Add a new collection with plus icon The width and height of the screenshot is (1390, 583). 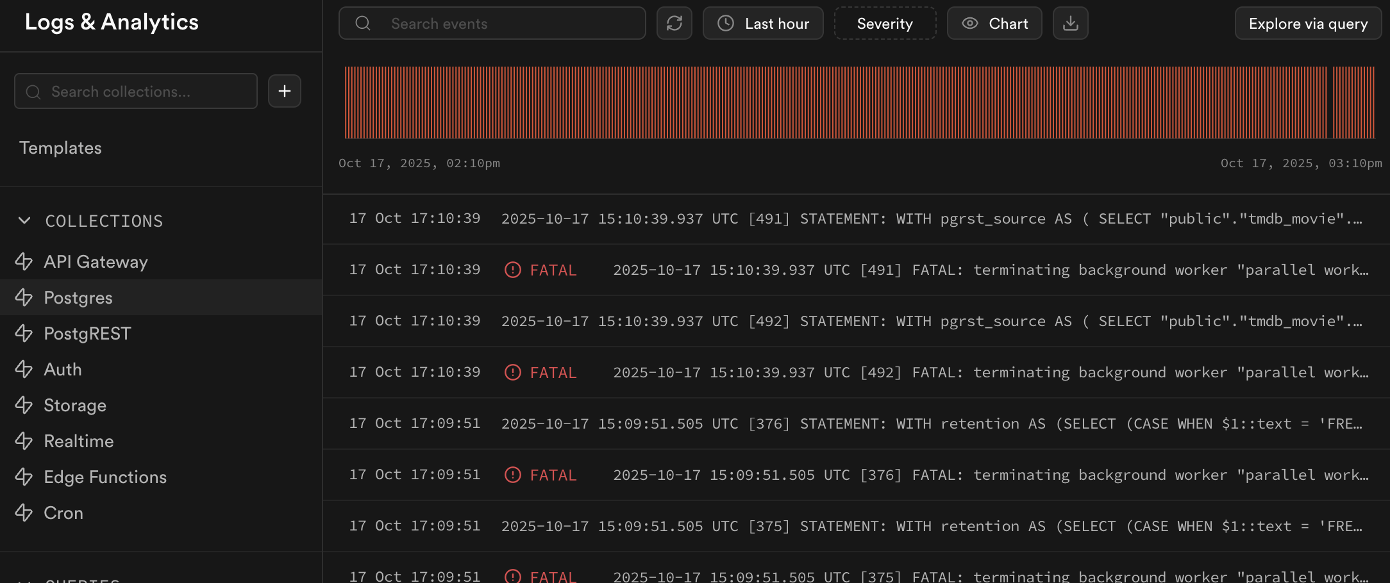coord(285,91)
